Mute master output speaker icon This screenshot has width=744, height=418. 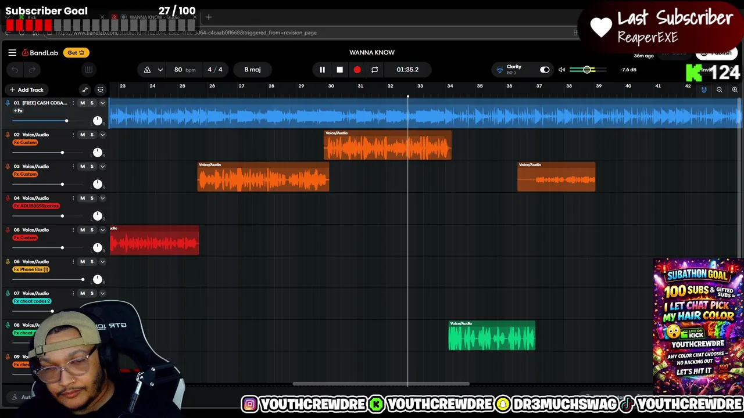tap(561, 70)
